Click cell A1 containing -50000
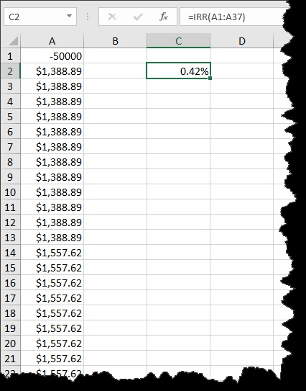306x391 pixels. click(x=52, y=56)
